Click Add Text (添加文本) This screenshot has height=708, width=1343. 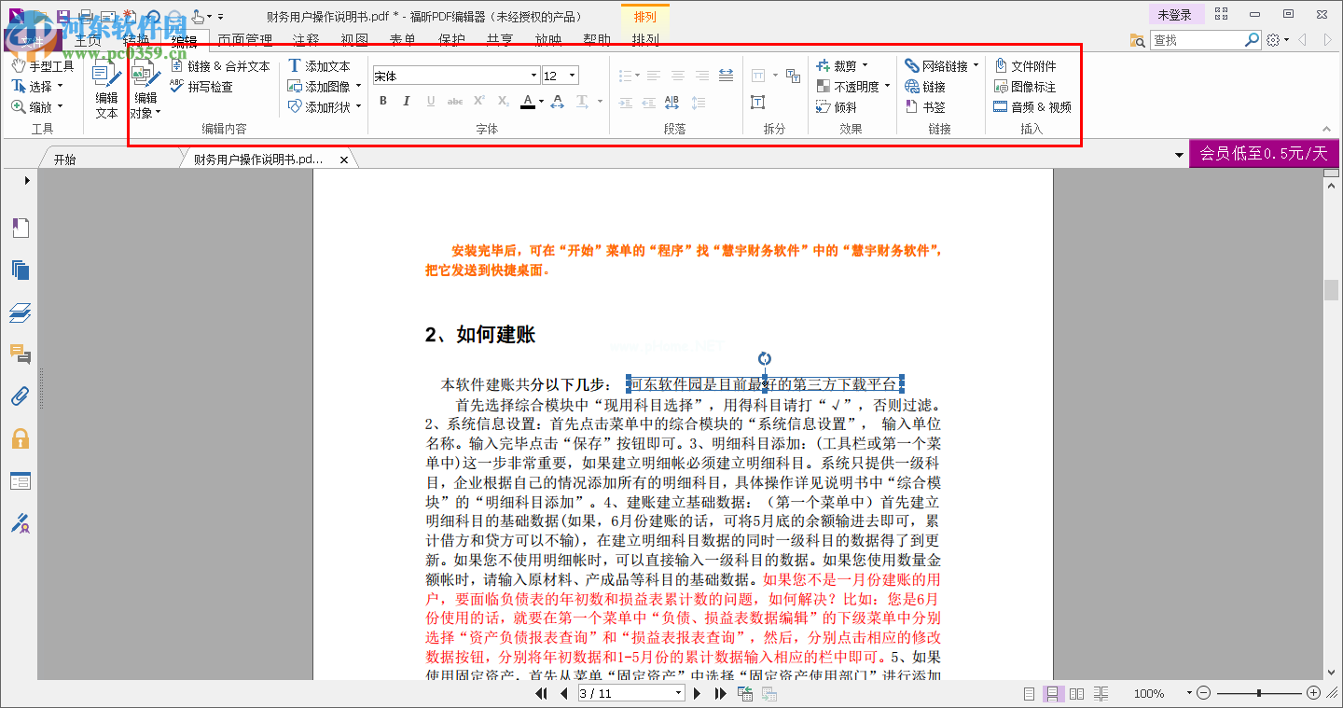point(319,66)
